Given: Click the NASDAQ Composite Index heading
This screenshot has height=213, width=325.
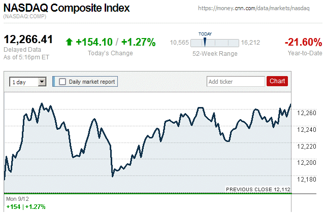Looking at the screenshot, I should point(67,8).
